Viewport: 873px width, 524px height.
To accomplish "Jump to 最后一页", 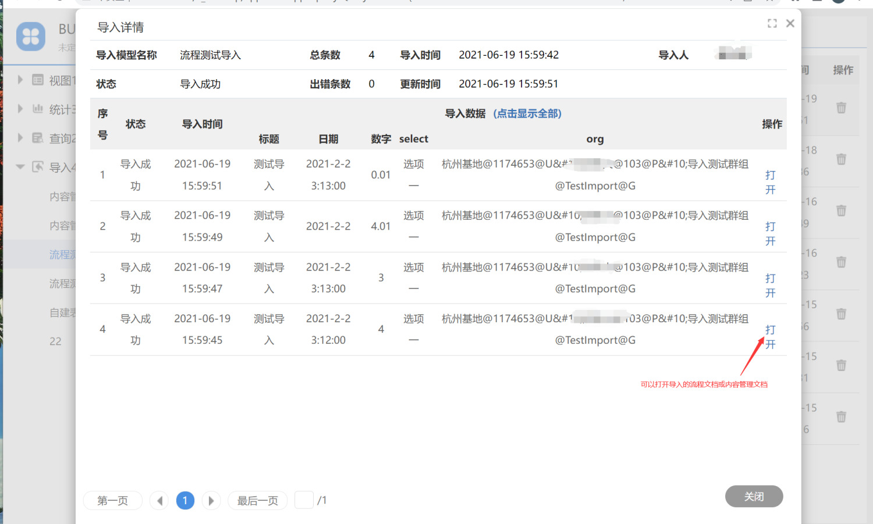I will pos(257,500).
